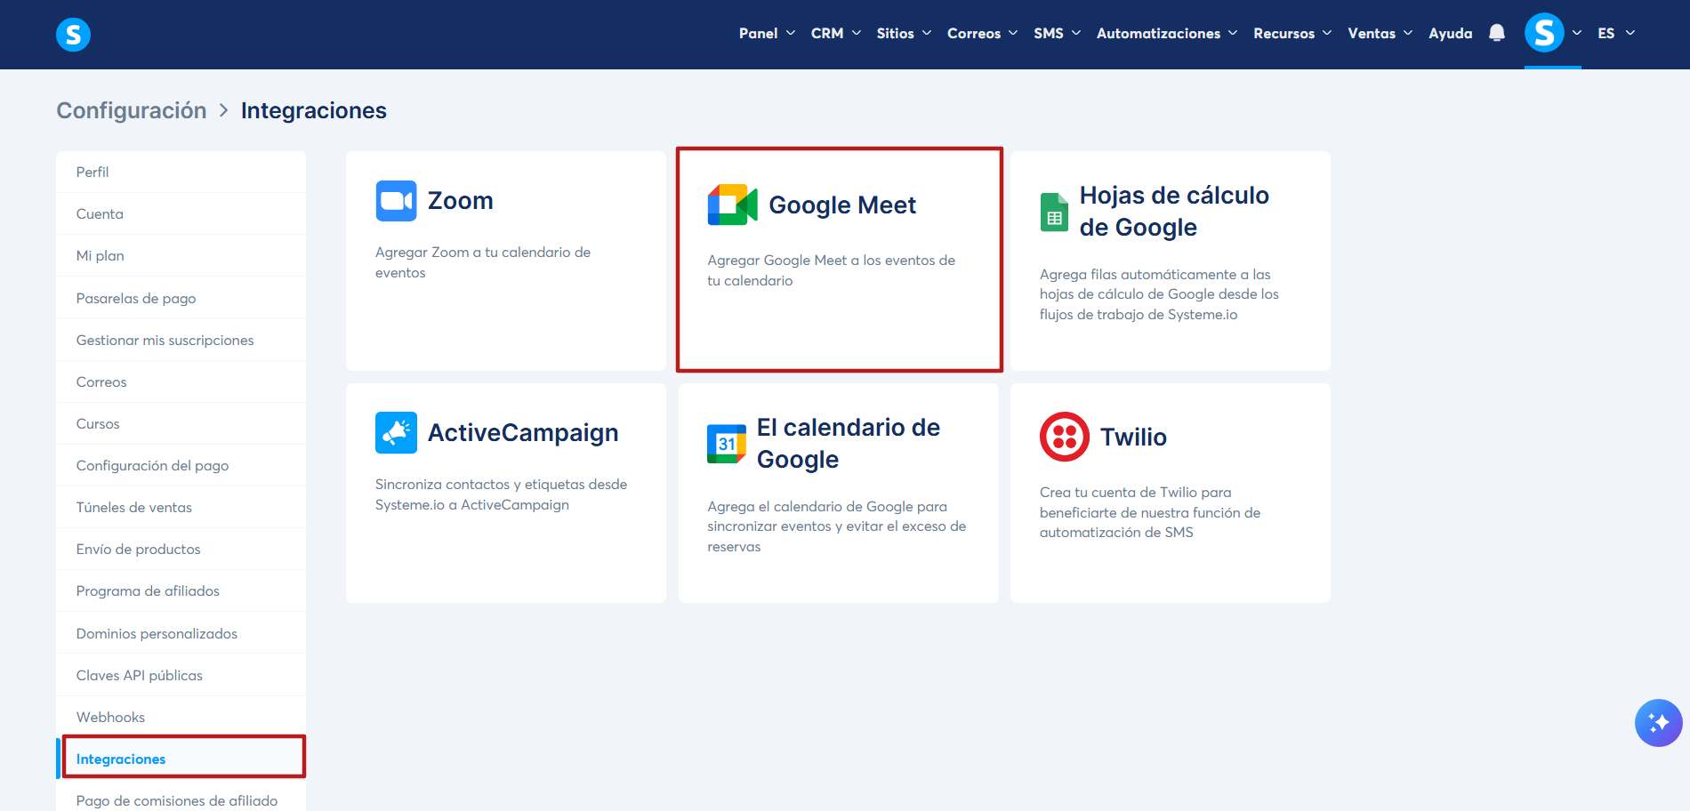Open Cursos settings in the sidebar

pos(181,423)
